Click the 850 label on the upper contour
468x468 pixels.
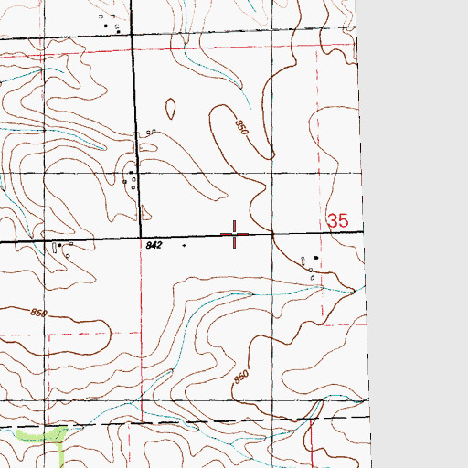242,127
